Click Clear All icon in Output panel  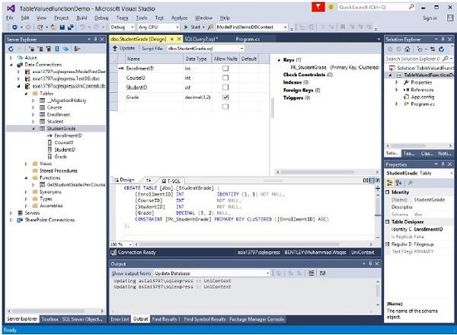(x=312, y=273)
